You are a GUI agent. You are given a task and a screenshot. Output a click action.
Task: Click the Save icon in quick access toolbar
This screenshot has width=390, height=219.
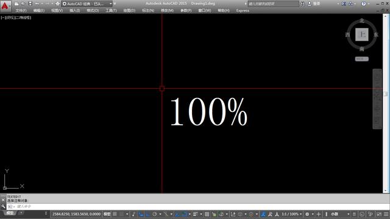point(30,4)
